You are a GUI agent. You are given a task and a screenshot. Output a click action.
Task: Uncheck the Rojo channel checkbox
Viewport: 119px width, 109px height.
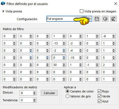(x=99, y=91)
